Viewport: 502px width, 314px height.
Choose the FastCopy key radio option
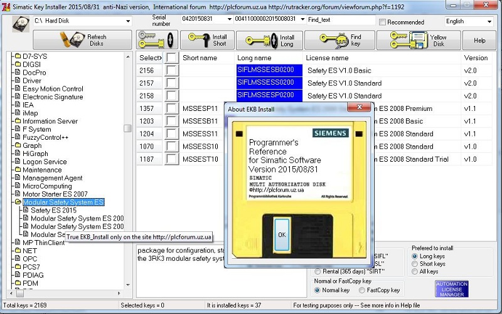coord(362,290)
